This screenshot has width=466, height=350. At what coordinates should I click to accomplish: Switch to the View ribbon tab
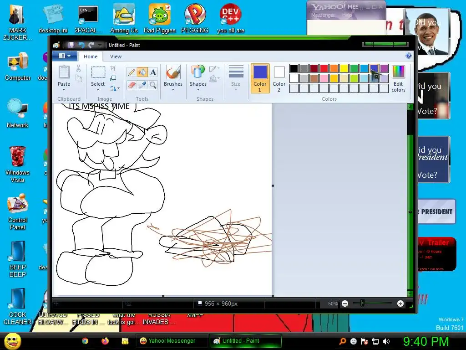(116, 56)
